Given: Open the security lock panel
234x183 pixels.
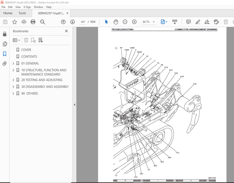Looking at the screenshot, I should click(x=5, y=34).
